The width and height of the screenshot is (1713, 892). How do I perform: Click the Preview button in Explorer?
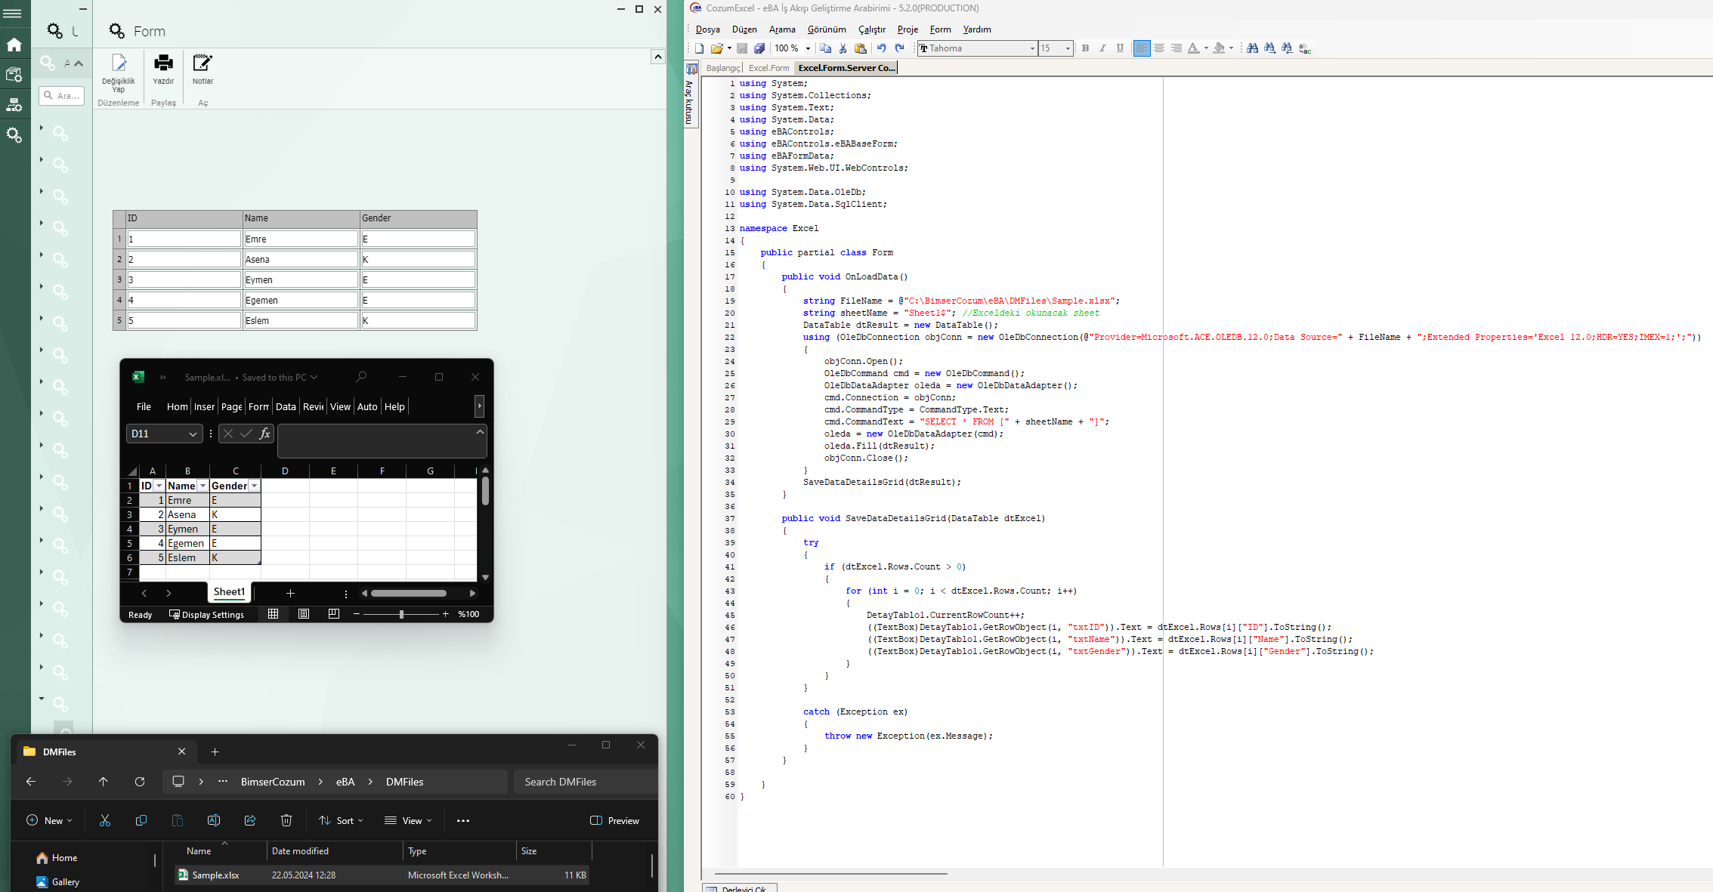614,820
